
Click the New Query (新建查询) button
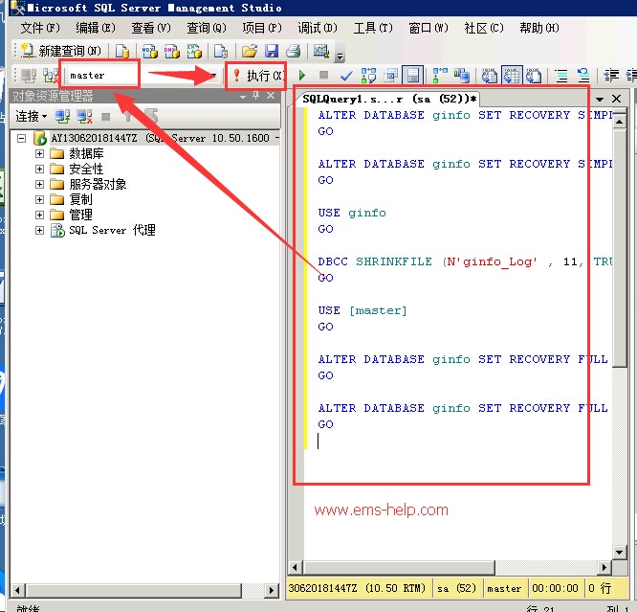60,51
